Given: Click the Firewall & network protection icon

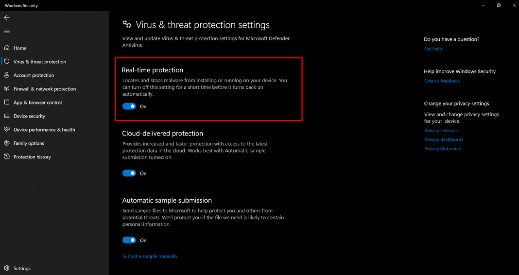Looking at the screenshot, I should (7, 89).
